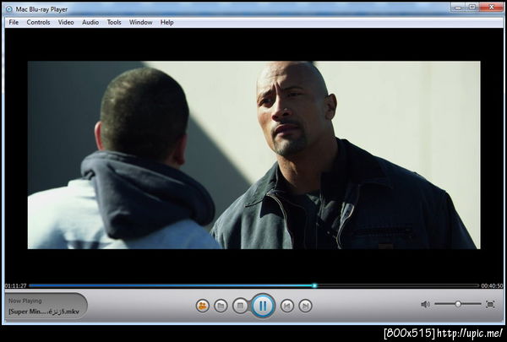Click the video picture area
Image resolution: width=507 pixels, height=342 pixels.
coord(253,155)
